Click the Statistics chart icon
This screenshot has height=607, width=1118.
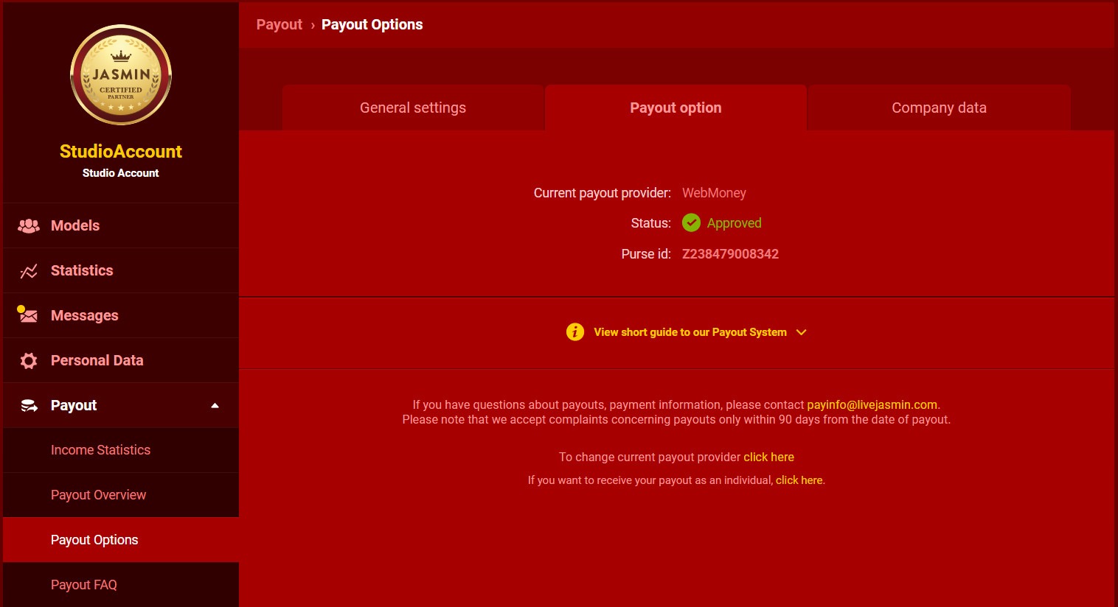pos(29,271)
